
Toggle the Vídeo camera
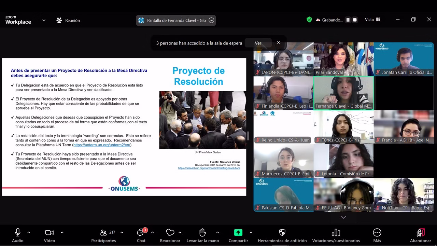49,233
